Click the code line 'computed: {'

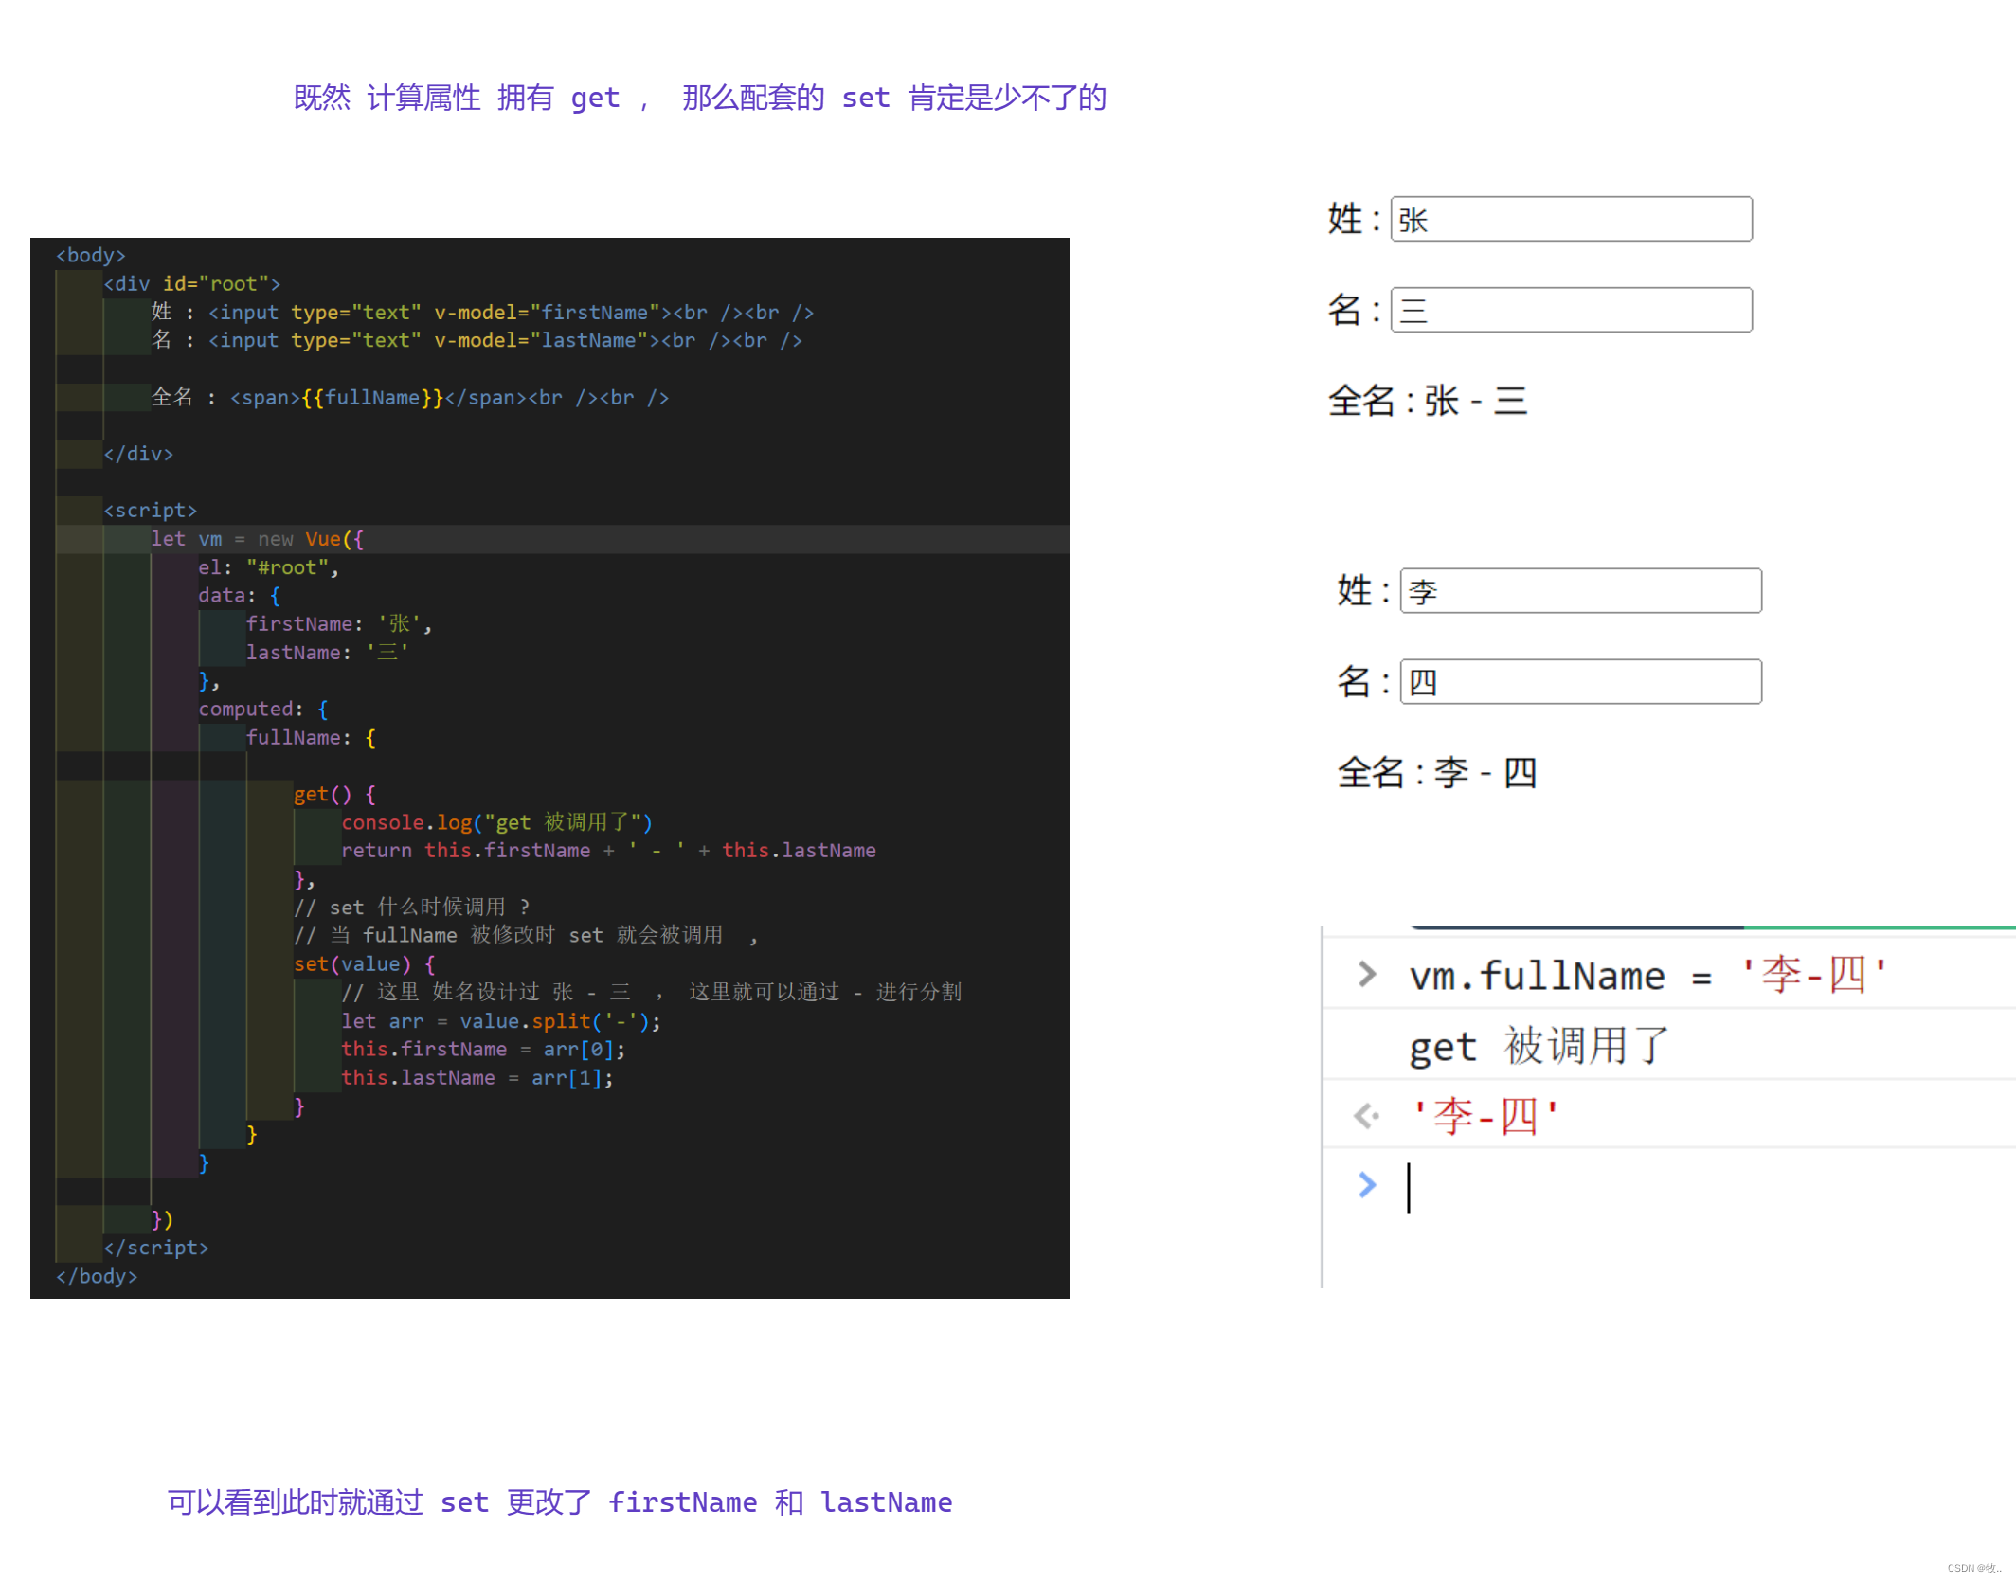tap(263, 710)
